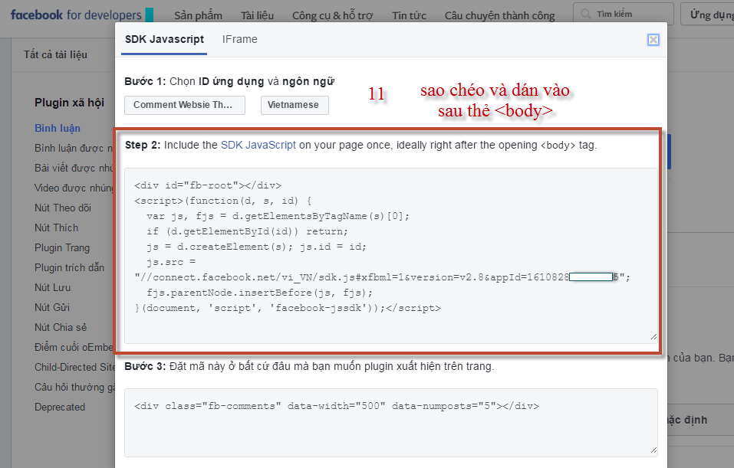Viewport: 734px width, 468px height.
Task: Open Video được nhúng sidebar item
Action: pyautogui.click(x=74, y=188)
